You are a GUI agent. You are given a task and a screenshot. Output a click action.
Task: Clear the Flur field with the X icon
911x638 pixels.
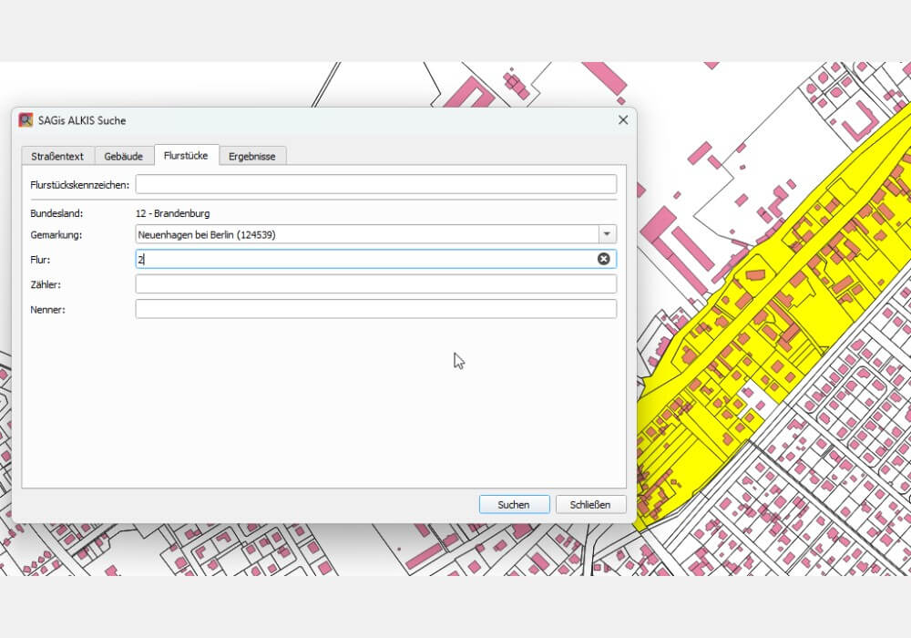click(604, 259)
